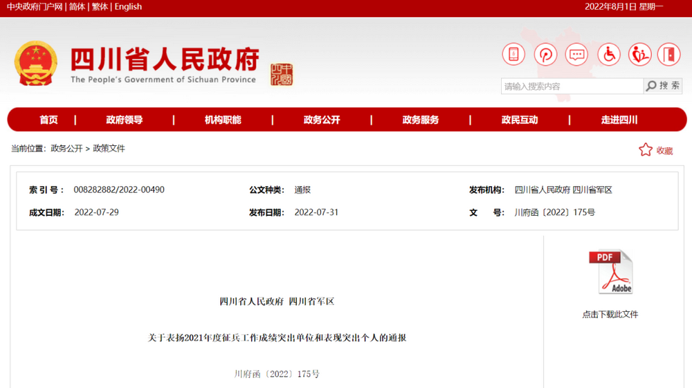The height and width of the screenshot is (388, 692).
Task: Click the 搜索 search button
Action: 663,86
